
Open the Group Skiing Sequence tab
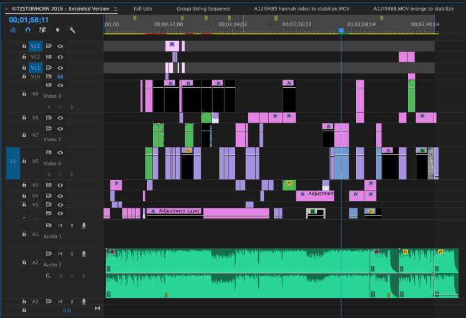tap(203, 9)
